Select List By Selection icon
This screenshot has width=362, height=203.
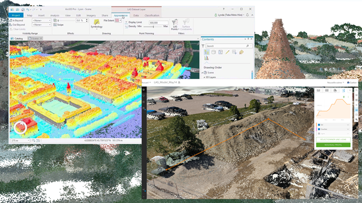coord(221,52)
